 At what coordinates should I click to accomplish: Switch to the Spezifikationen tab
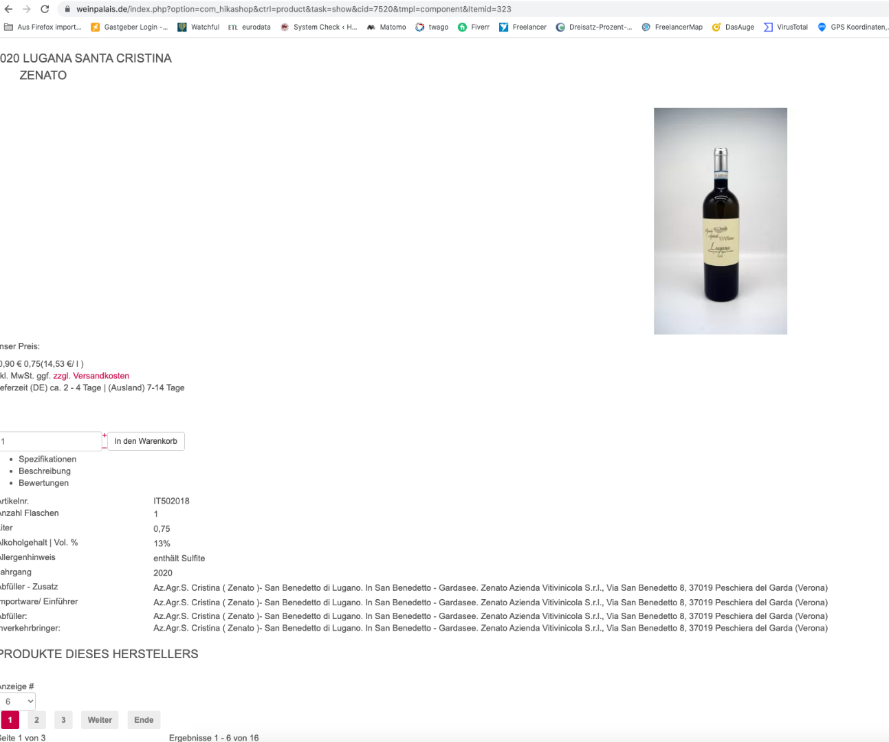(47, 459)
